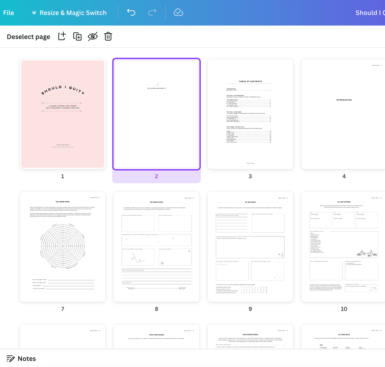Image resolution: width=385 pixels, height=367 pixels.
Task: Select the pink cover page thumbnail
Action: coord(62,114)
